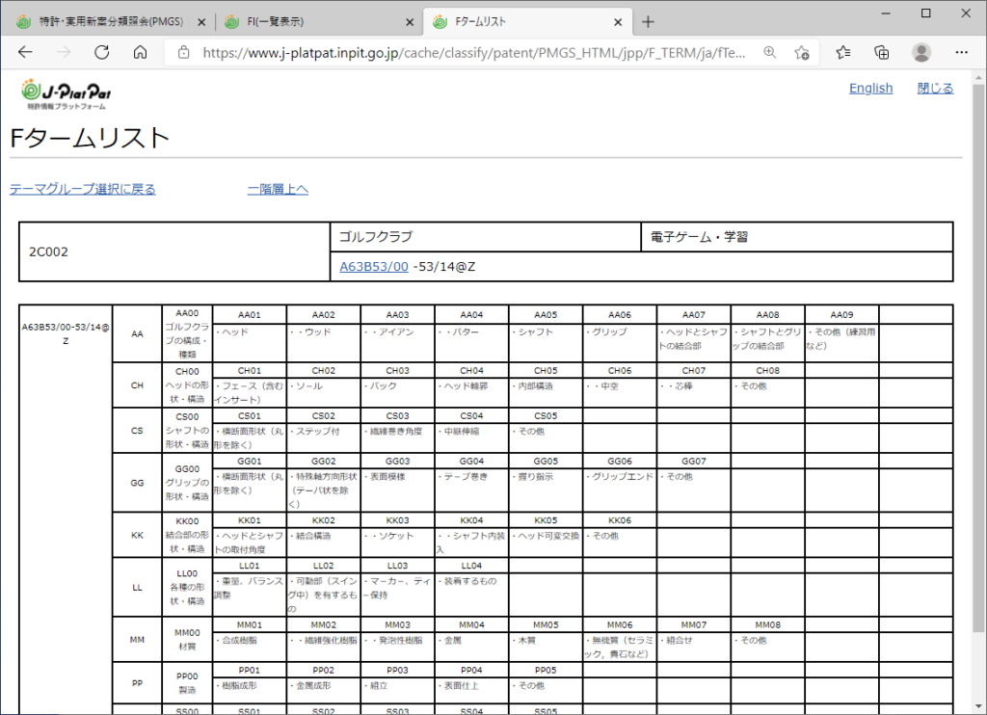This screenshot has height=715, width=987.
Task: Add this page to favorites star icon
Action: coord(801,52)
